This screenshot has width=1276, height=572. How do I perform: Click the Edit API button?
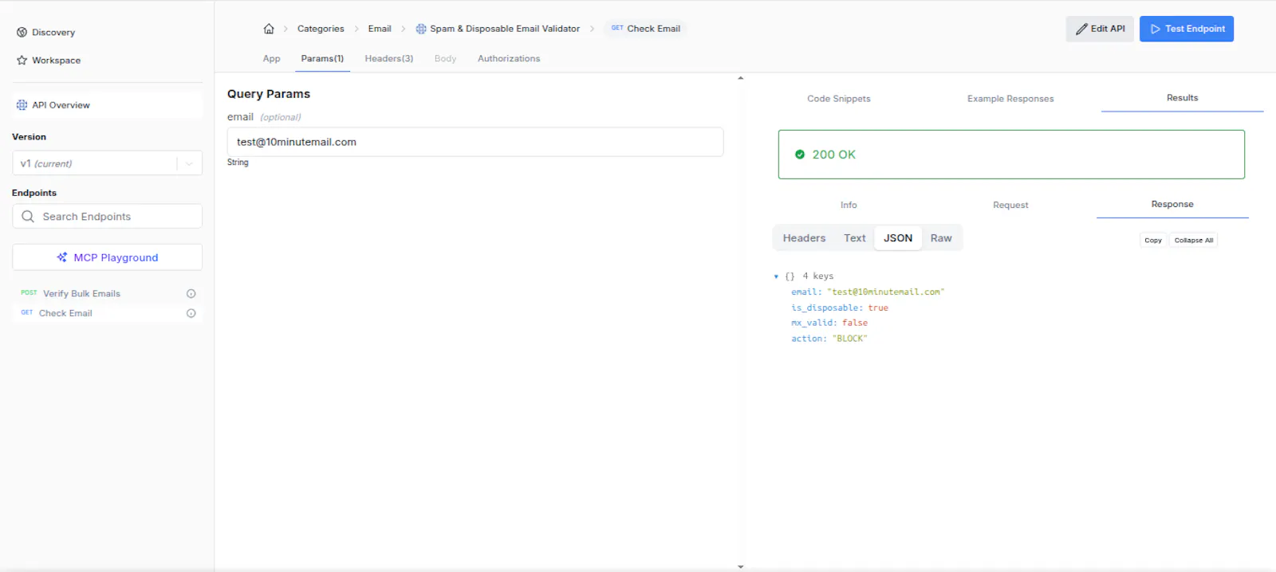click(1100, 29)
